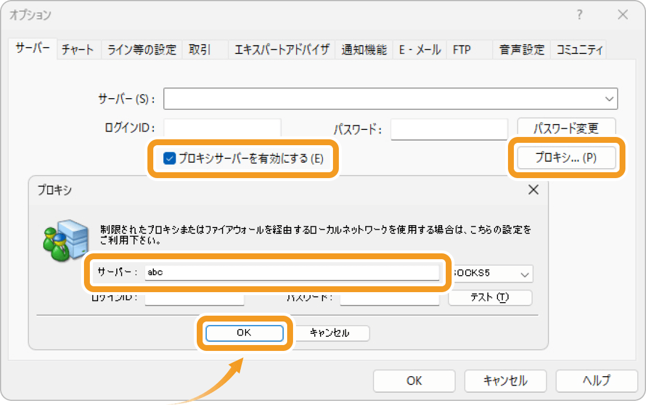
Task: Confirm proxy dialog with OK button
Action: tap(244, 333)
